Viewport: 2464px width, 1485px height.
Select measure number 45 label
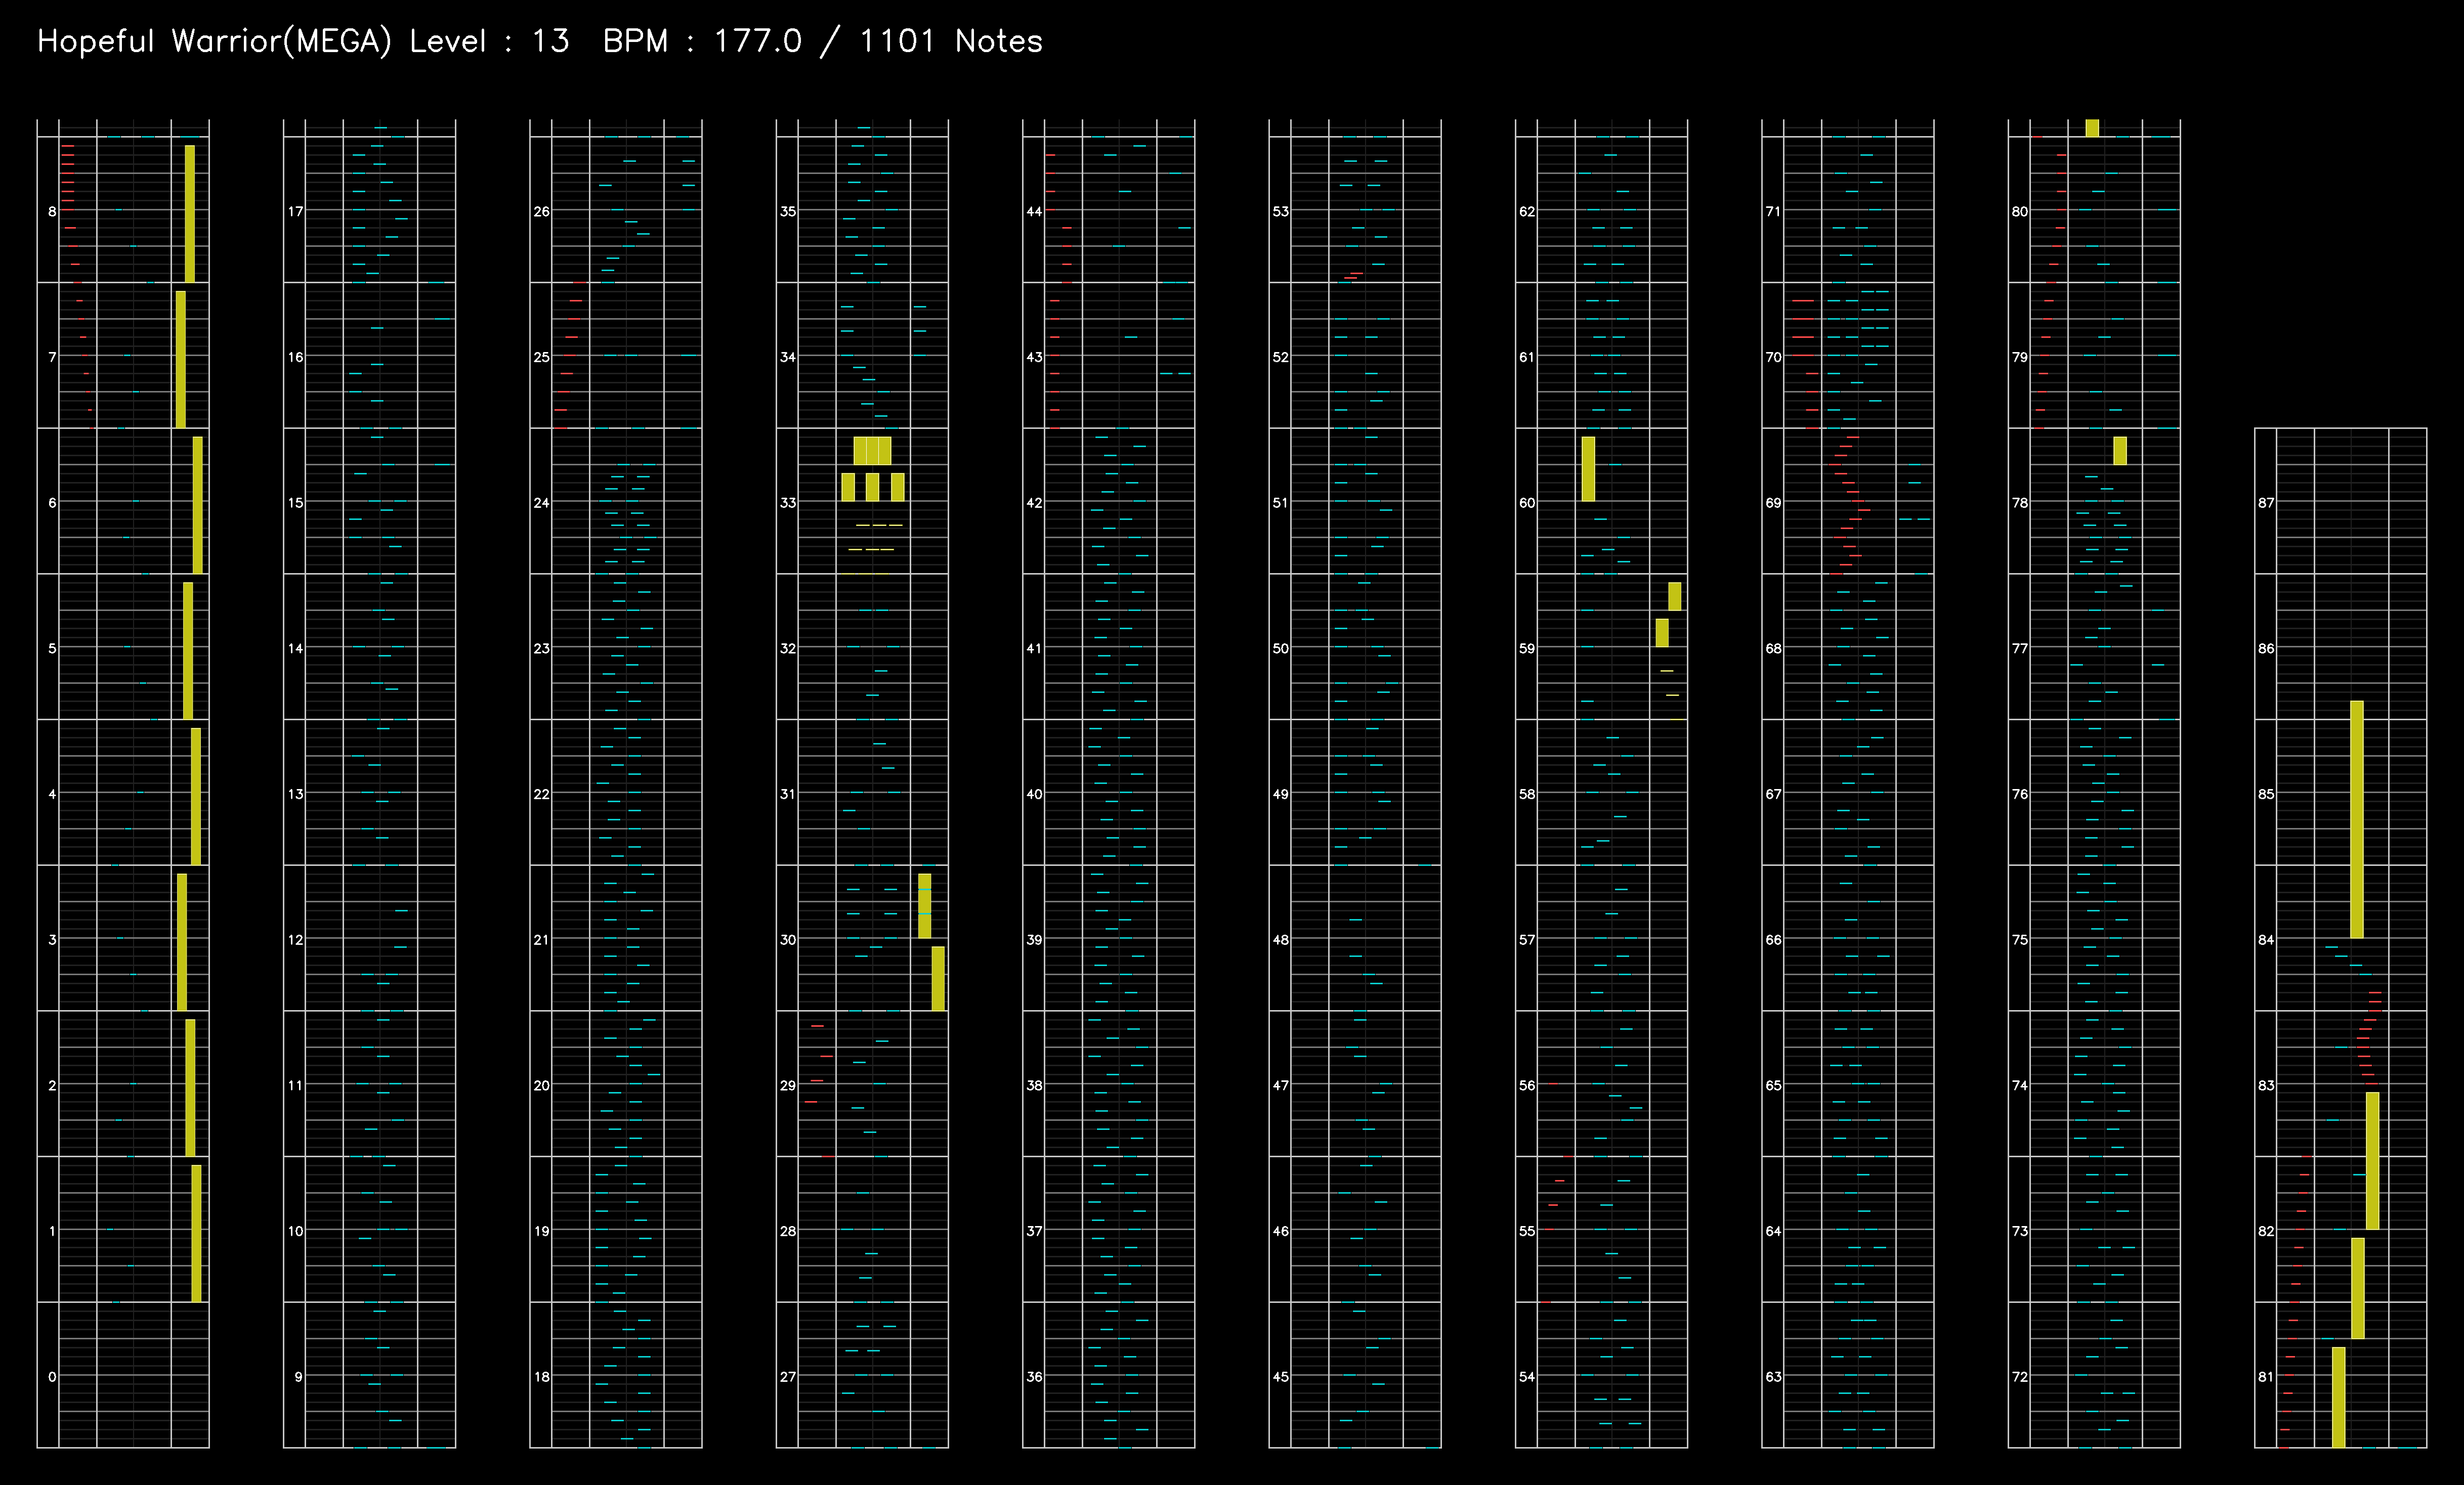[x=1281, y=1377]
